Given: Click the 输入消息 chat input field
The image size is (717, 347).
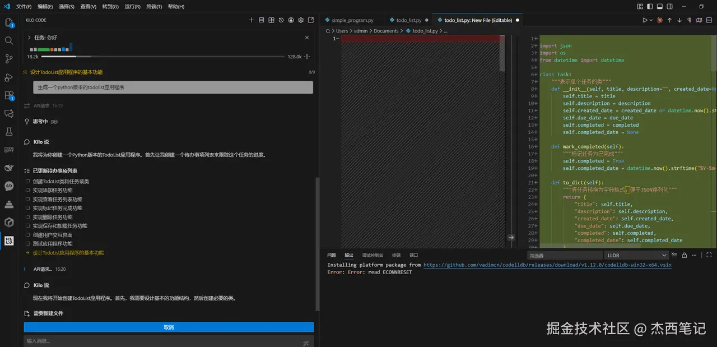Looking at the screenshot, I should pyautogui.click(x=169, y=341).
